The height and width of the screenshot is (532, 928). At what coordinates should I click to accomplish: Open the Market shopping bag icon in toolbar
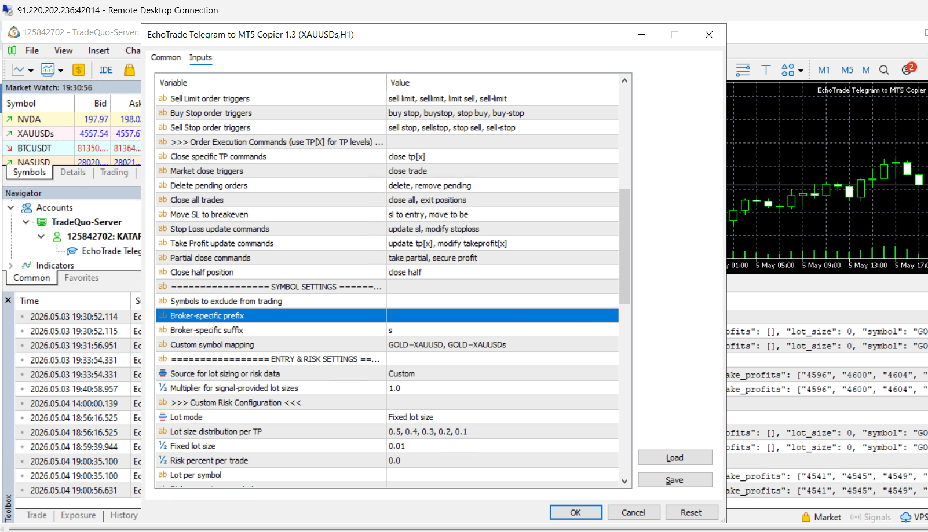(130, 70)
